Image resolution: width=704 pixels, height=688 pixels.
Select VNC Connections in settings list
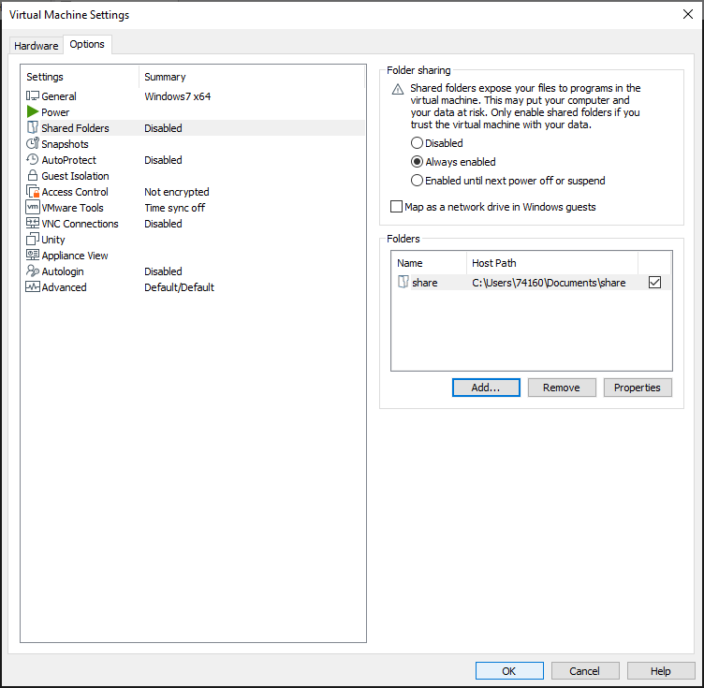click(80, 224)
